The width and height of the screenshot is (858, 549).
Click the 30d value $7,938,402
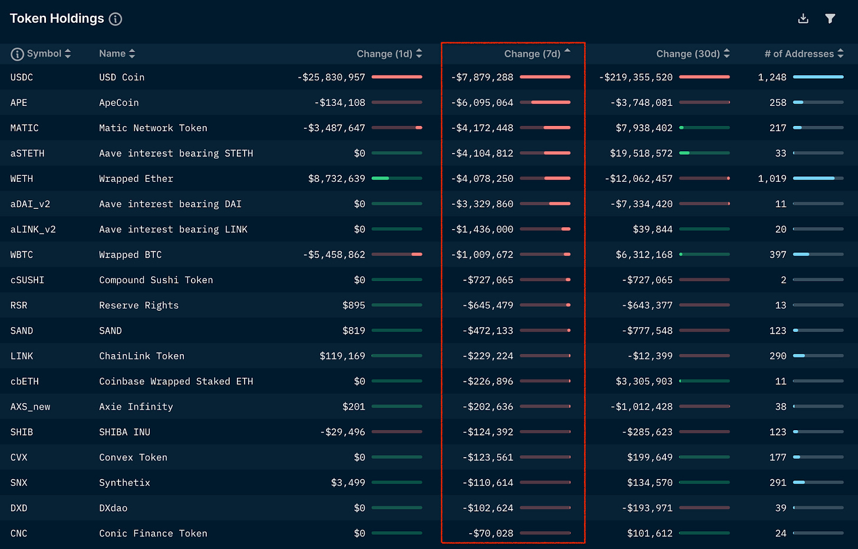(644, 128)
